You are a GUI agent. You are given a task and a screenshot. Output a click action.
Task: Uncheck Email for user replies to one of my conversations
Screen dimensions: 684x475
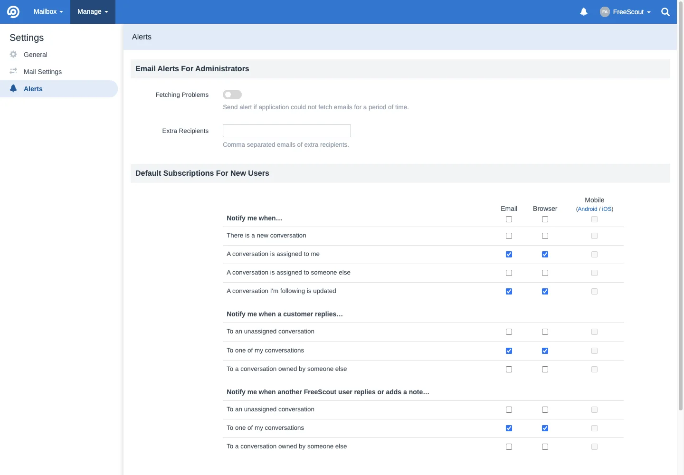point(509,428)
